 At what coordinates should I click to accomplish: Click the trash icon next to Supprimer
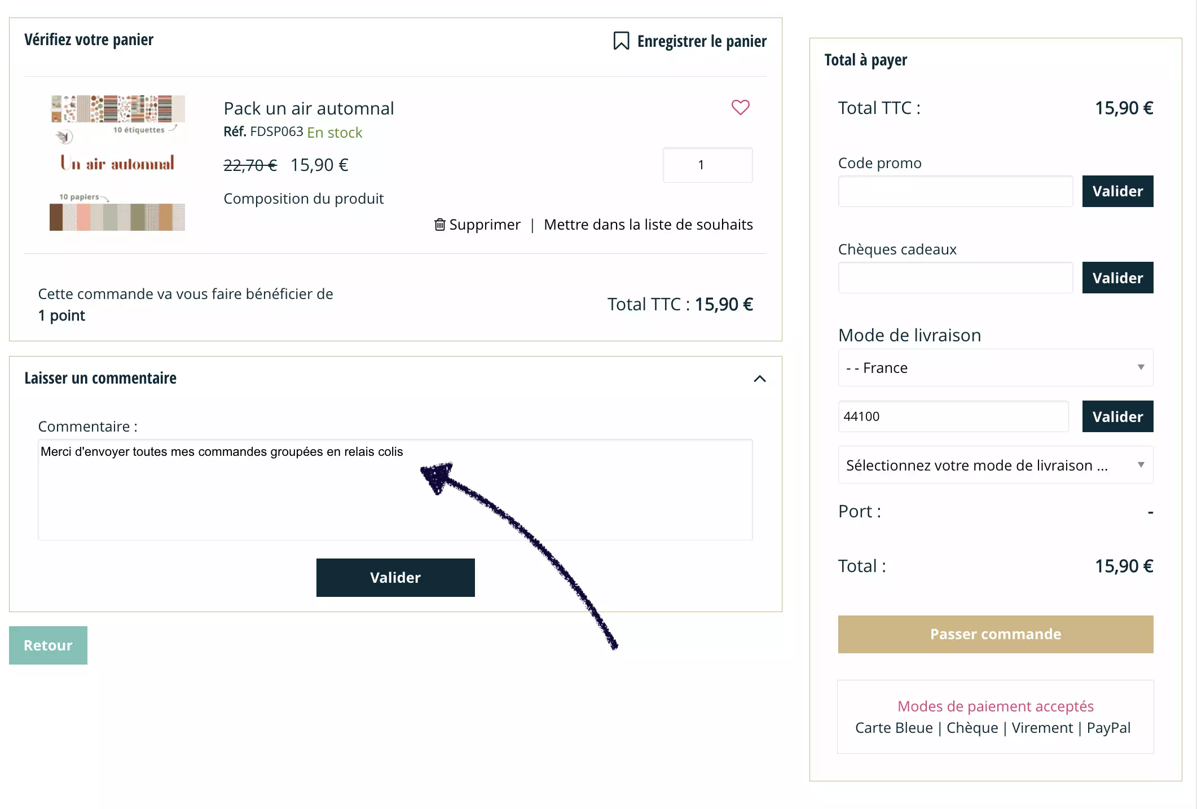440,225
